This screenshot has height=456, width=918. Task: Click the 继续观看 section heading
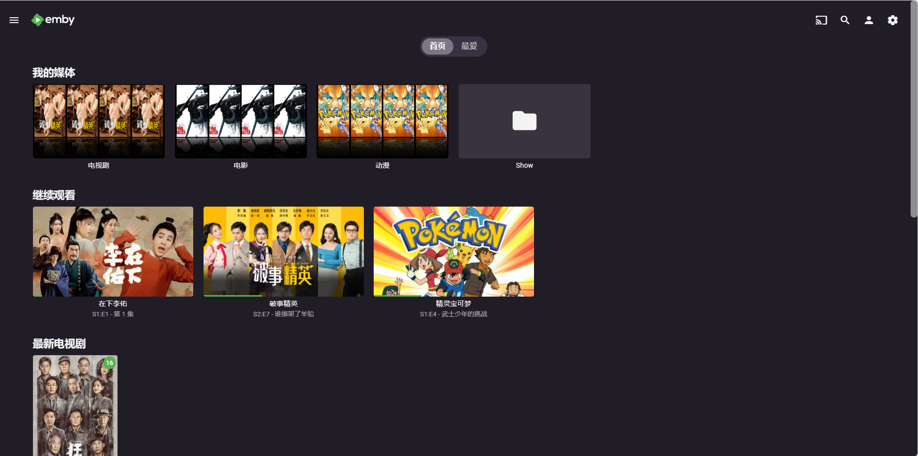(x=54, y=195)
